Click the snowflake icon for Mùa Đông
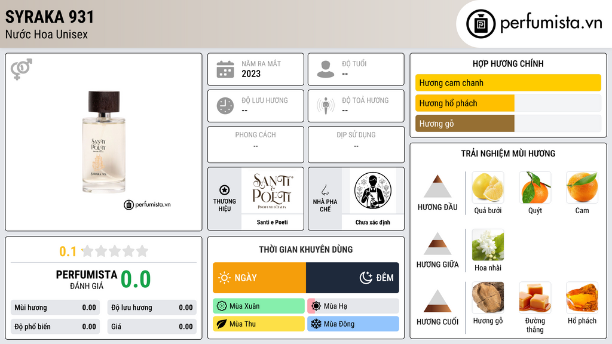The height and width of the screenshot is (344, 612). pos(316,324)
